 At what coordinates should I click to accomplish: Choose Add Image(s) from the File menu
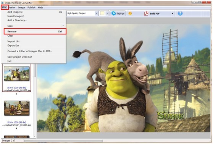tap(34, 12)
